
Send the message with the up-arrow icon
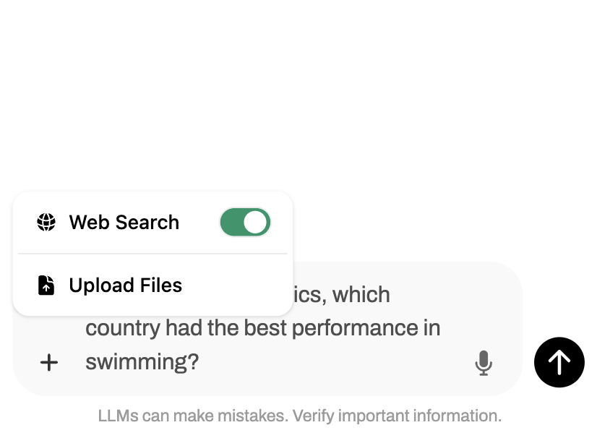click(x=559, y=362)
